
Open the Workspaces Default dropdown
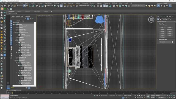pos(169,3)
